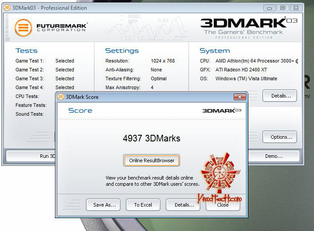Select the '4937 3DMarks' score text
314x231 pixels.
coord(152,138)
